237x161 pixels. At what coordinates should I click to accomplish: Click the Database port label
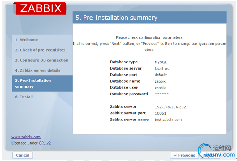[x=123, y=75]
